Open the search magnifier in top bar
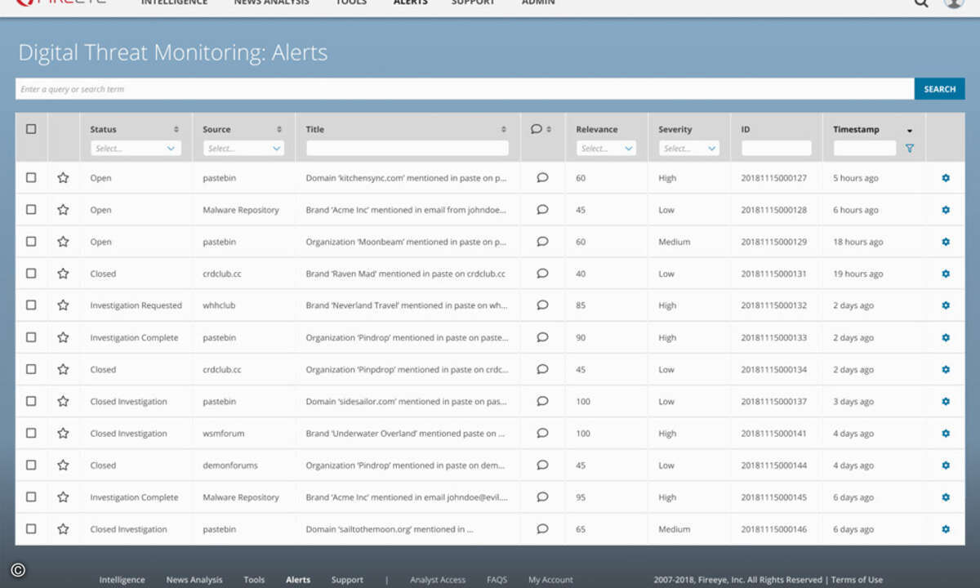This screenshot has height=588, width=980. (x=921, y=2)
